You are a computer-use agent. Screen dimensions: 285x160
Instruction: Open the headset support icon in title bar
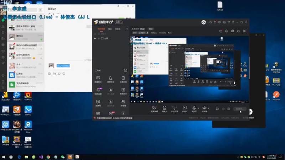click(x=211, y=22)
